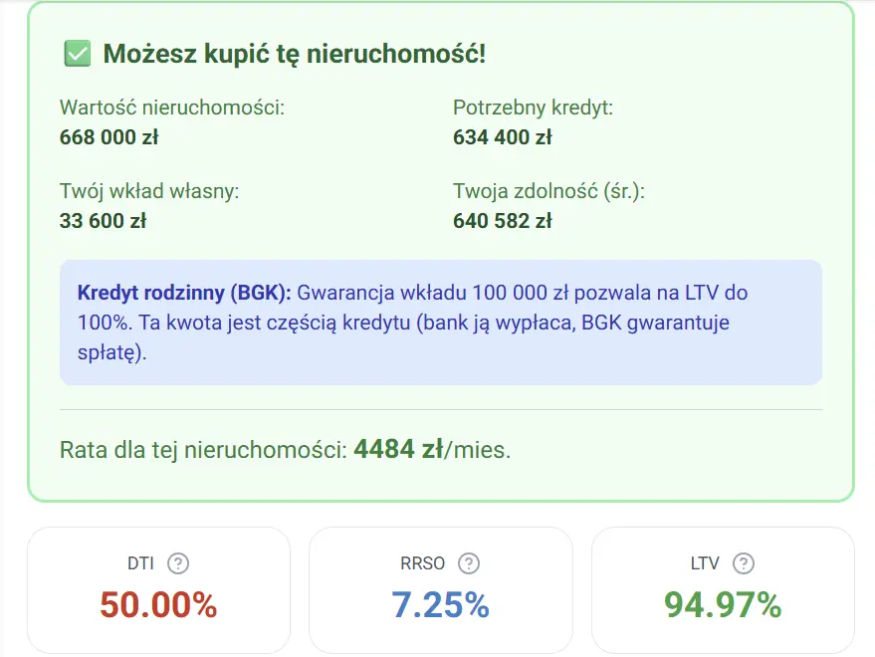Screen dimensions: 875x657
Task: Click the property value 668 000 zł
Action: coord(109,137)
